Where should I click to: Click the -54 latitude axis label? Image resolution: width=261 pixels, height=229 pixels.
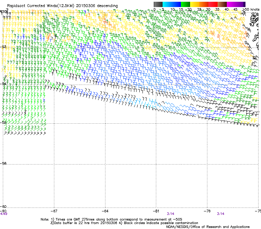[x=3, y=84]
